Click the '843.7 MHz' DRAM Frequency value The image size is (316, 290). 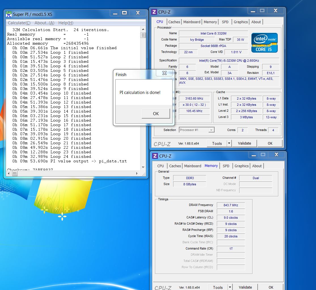point(231,205)
